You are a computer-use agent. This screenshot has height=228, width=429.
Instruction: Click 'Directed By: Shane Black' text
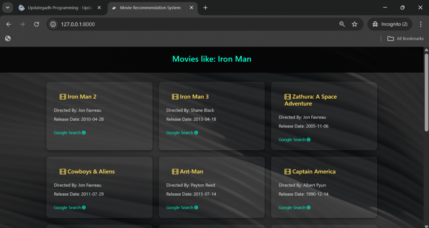point(190,110)
